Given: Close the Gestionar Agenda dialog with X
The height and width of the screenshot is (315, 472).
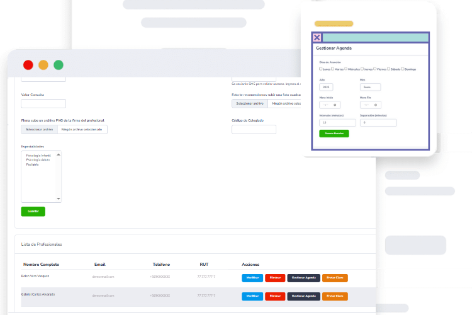Looking at the screenshot, I should click(x=317, y=38).
